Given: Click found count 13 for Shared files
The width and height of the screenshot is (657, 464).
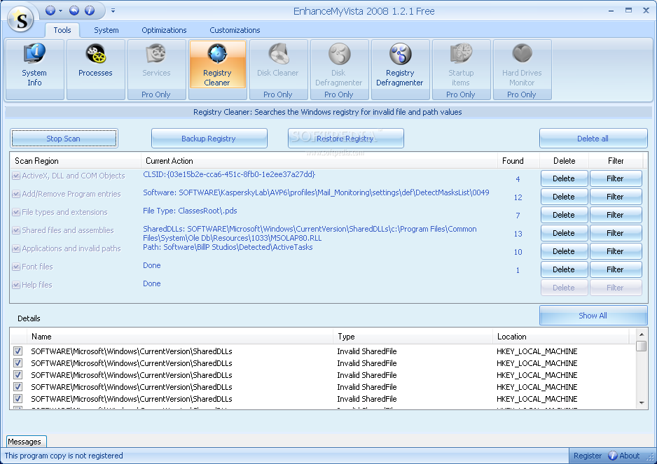Looking at the screenshot, I should 518,234.
